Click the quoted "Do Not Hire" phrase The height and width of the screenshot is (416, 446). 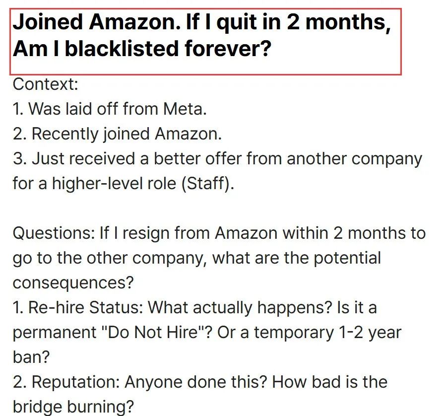pos(154,332)
